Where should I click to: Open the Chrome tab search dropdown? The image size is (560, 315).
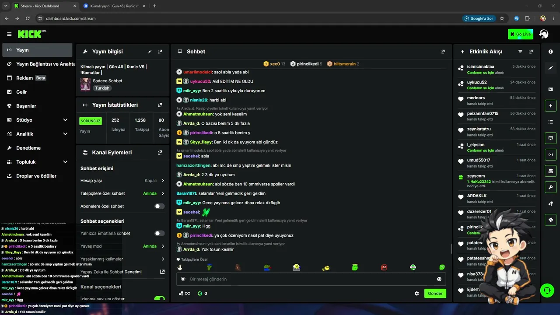pos(6,6)
